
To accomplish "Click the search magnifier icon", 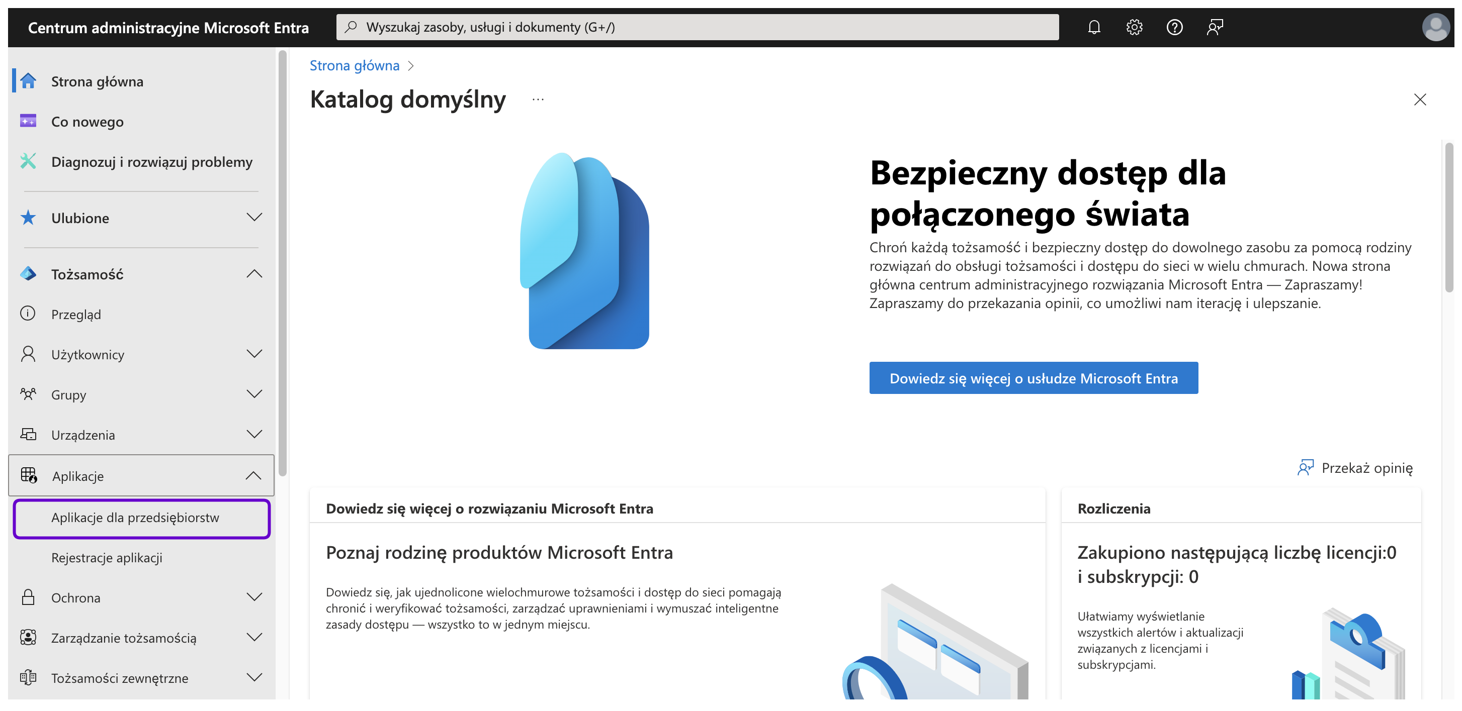I will (x=352, y=27).
